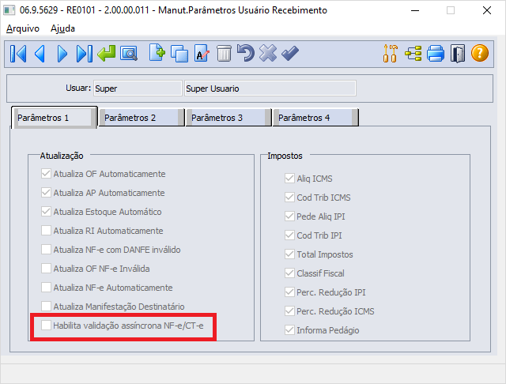Minimize the window
The image size is (506, 384).
tap(415, 10)
